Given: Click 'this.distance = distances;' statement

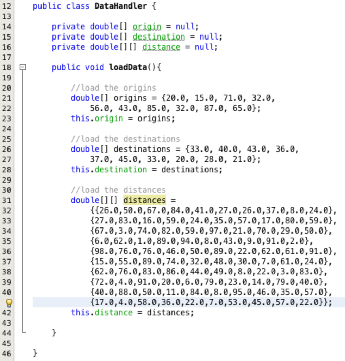Looking at the screenshot, I should point(132,313).
